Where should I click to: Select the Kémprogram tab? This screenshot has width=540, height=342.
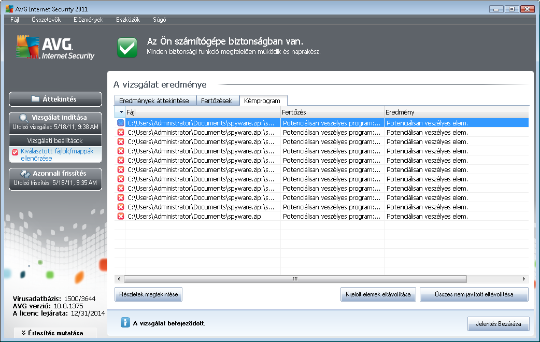(263, 101)
